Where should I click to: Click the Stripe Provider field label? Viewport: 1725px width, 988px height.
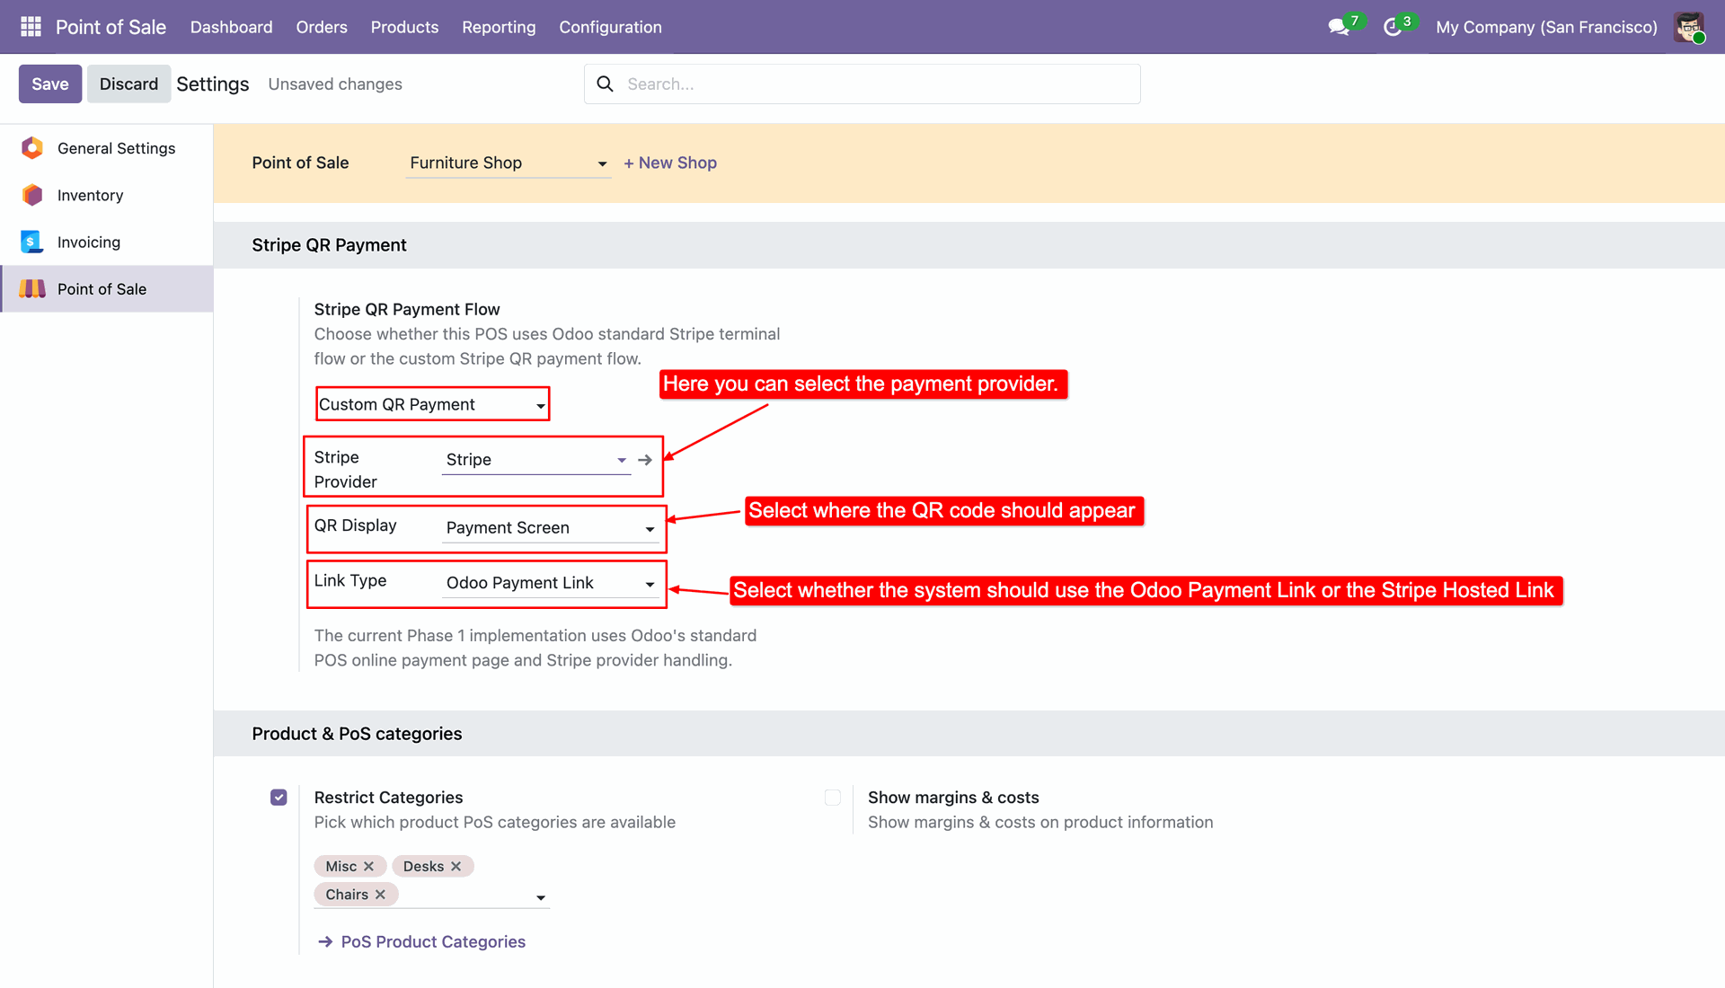point(346,469)
